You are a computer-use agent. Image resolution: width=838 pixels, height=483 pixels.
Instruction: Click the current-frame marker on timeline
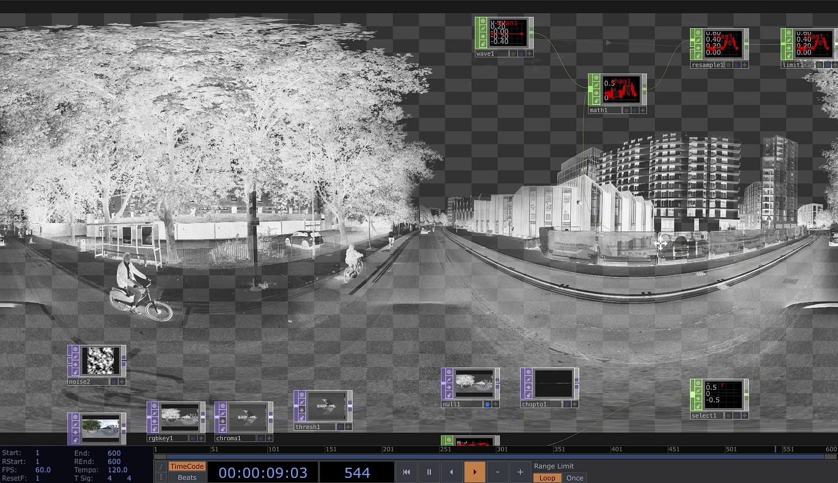[775, 449]
